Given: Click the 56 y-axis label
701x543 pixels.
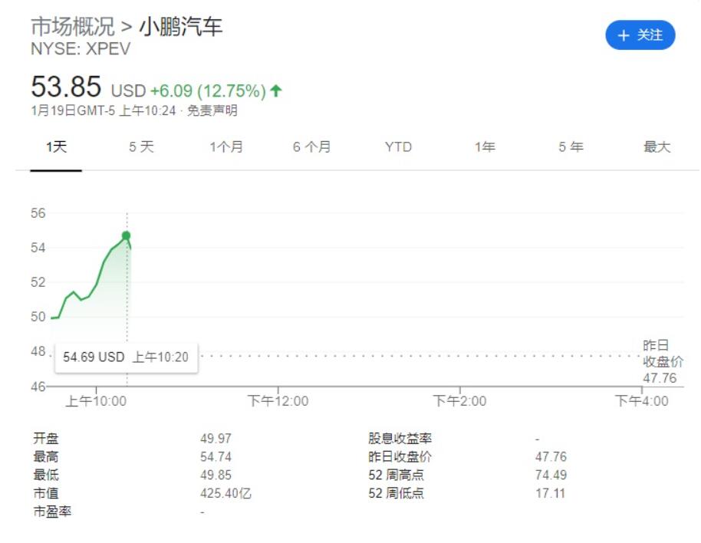Looking at the screenshot, I should 38,213.
